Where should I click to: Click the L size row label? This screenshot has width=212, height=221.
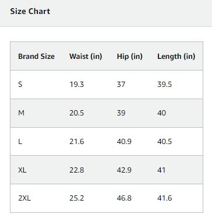point(20,142)
